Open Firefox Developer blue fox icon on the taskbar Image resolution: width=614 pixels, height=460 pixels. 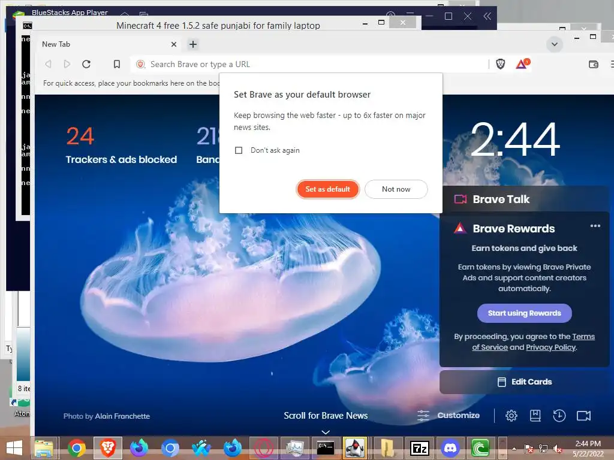click(232, 447)
